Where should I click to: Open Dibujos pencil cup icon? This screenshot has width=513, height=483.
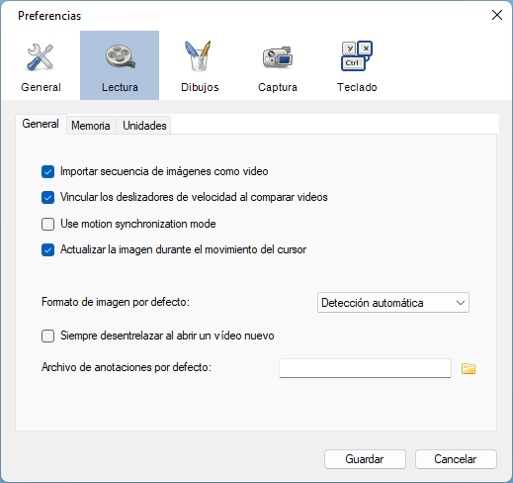[x=199, y=56]
